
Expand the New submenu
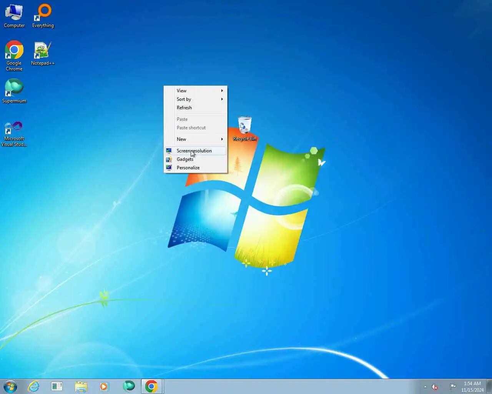point(196,139)
